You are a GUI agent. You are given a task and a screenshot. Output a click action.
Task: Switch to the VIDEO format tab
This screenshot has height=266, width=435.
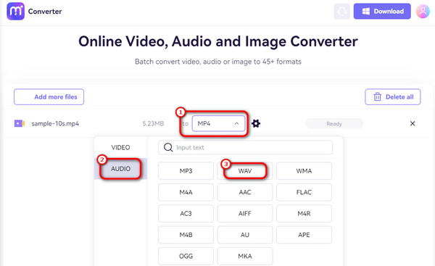120,147
